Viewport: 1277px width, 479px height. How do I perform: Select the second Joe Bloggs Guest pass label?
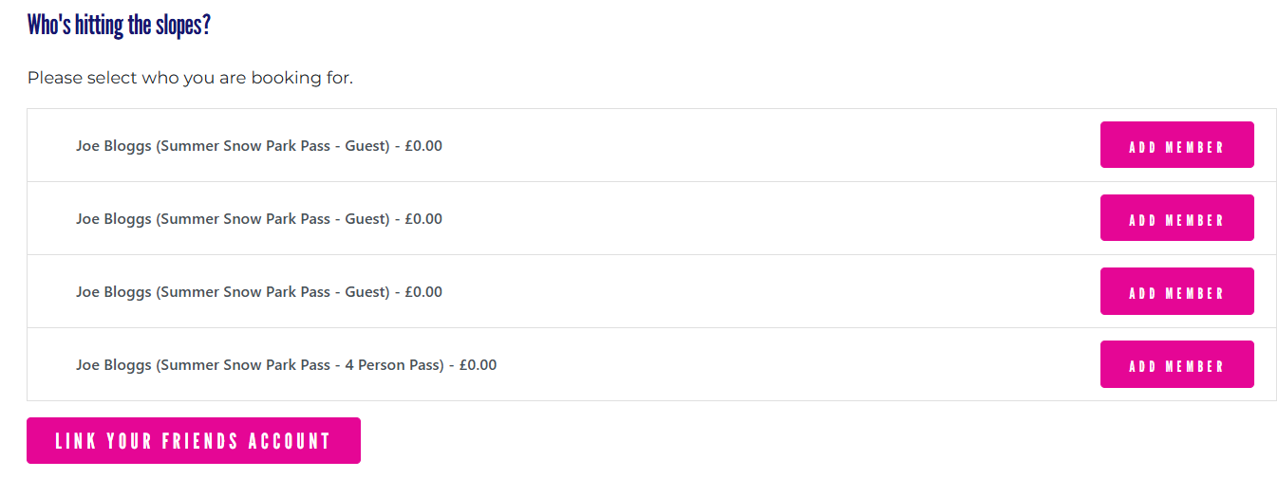(259, 219)
